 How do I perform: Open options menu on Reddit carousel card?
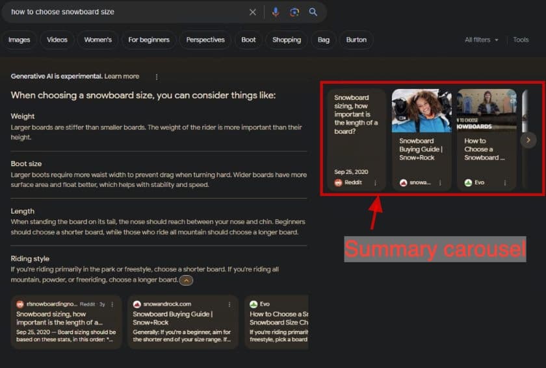click(x=375, y=183)
